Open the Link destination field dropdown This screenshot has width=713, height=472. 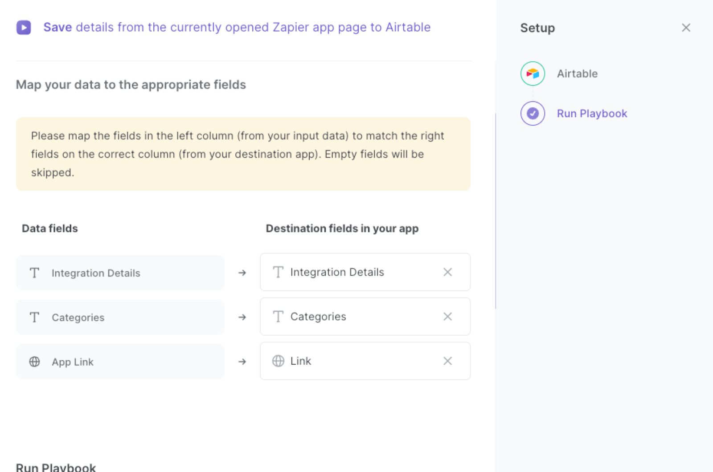(x=365, y=361)
